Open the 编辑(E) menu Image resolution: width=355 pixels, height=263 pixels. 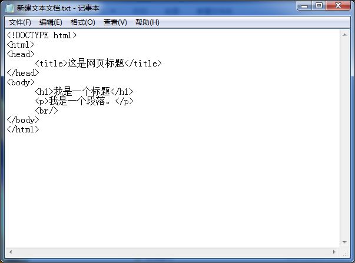click(x=51, y=22)
